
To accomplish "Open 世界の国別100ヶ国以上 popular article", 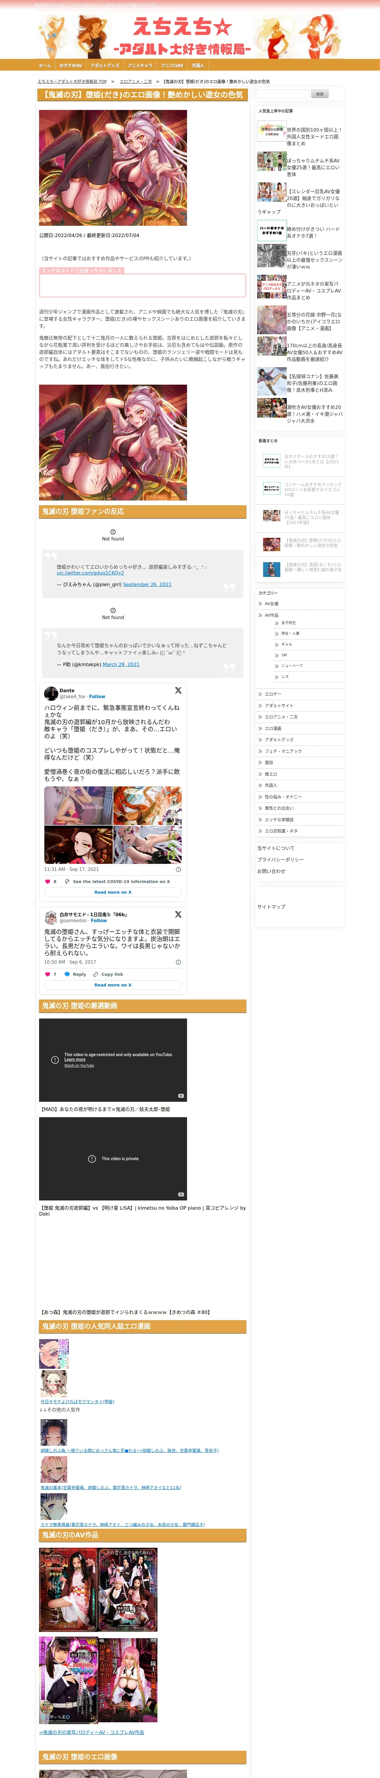I will pyautogui.click(x=315, y=137).
